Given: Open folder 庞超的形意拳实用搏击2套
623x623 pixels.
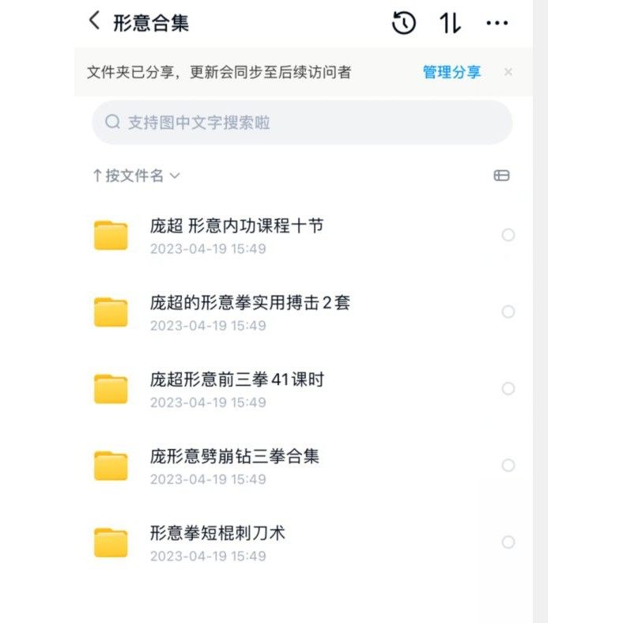Looking at the screenshot, I should tap(250, 303).
